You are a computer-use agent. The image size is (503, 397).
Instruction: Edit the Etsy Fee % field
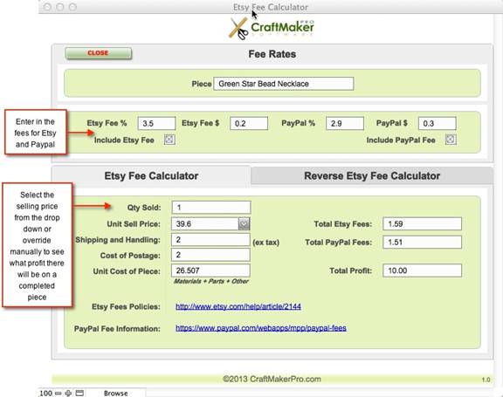[156, 123]
